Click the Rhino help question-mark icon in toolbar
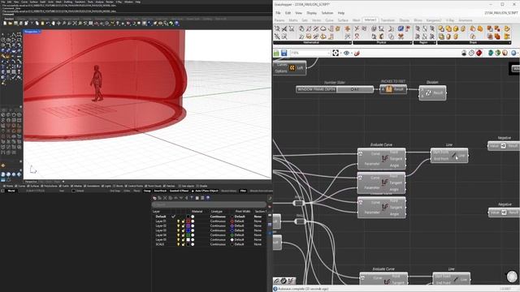 (177, 24)
